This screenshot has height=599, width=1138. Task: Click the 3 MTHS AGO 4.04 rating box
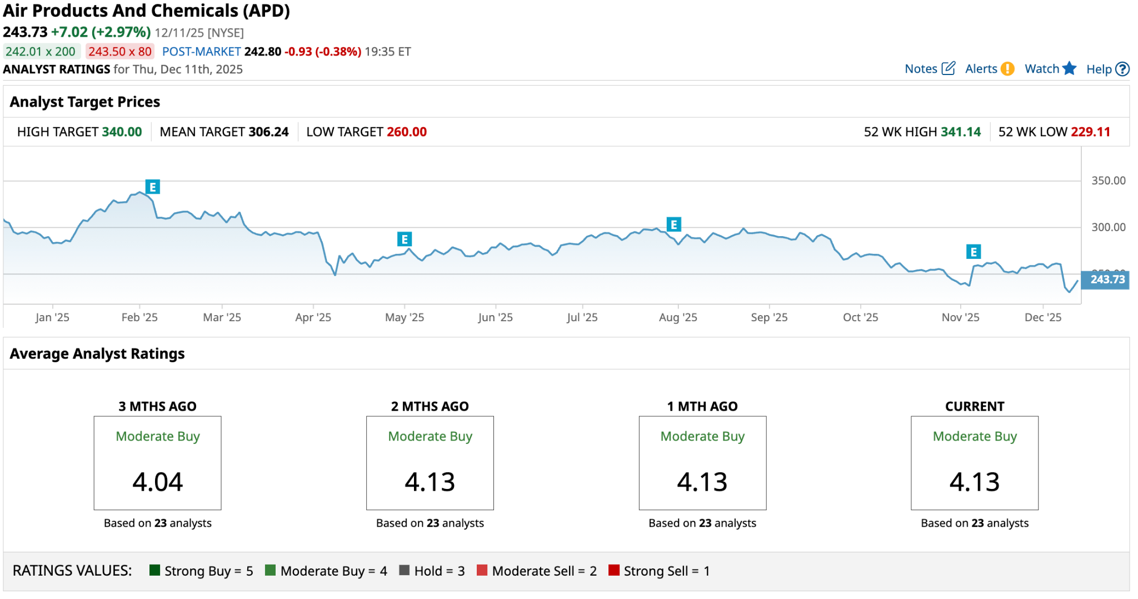point(157,463)
